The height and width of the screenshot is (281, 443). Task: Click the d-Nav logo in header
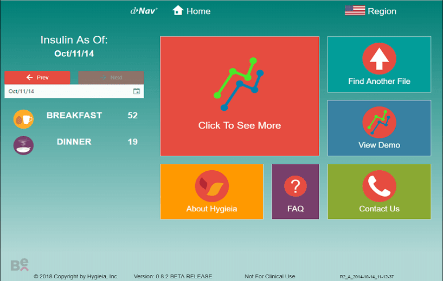144,11
